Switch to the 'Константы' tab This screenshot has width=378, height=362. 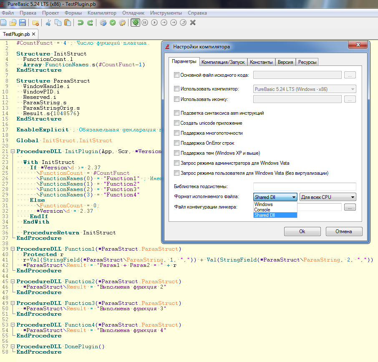(261, 62)
